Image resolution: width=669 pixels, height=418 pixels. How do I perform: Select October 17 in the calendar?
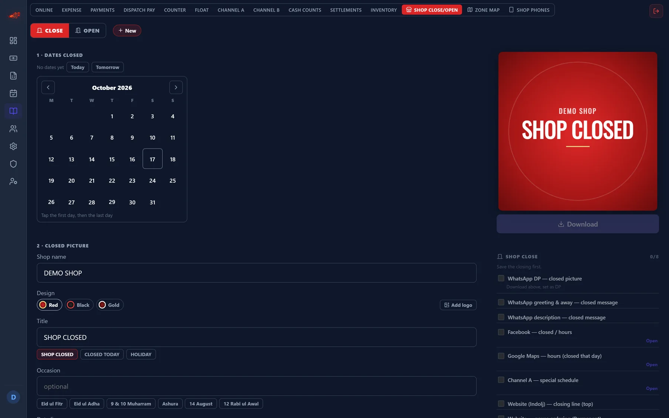[152, 159]
